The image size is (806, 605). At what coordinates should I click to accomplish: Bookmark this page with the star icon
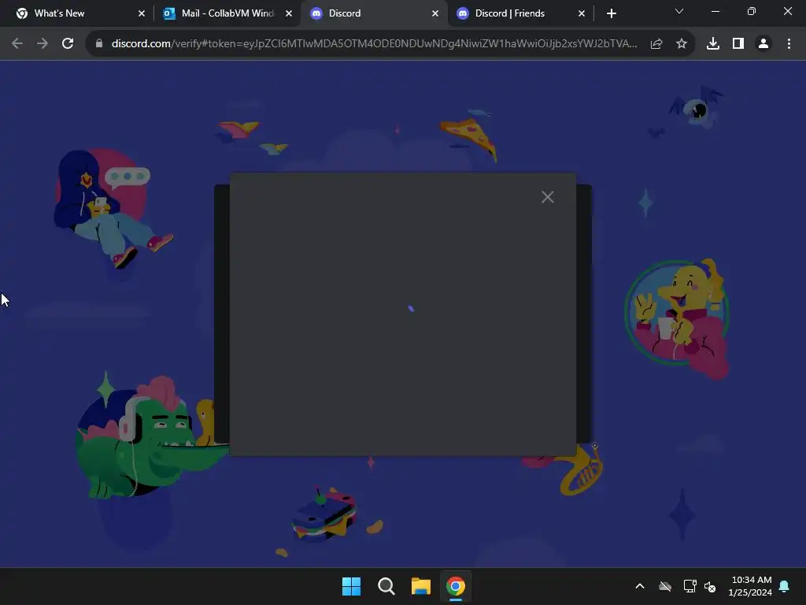click(682, 44)
